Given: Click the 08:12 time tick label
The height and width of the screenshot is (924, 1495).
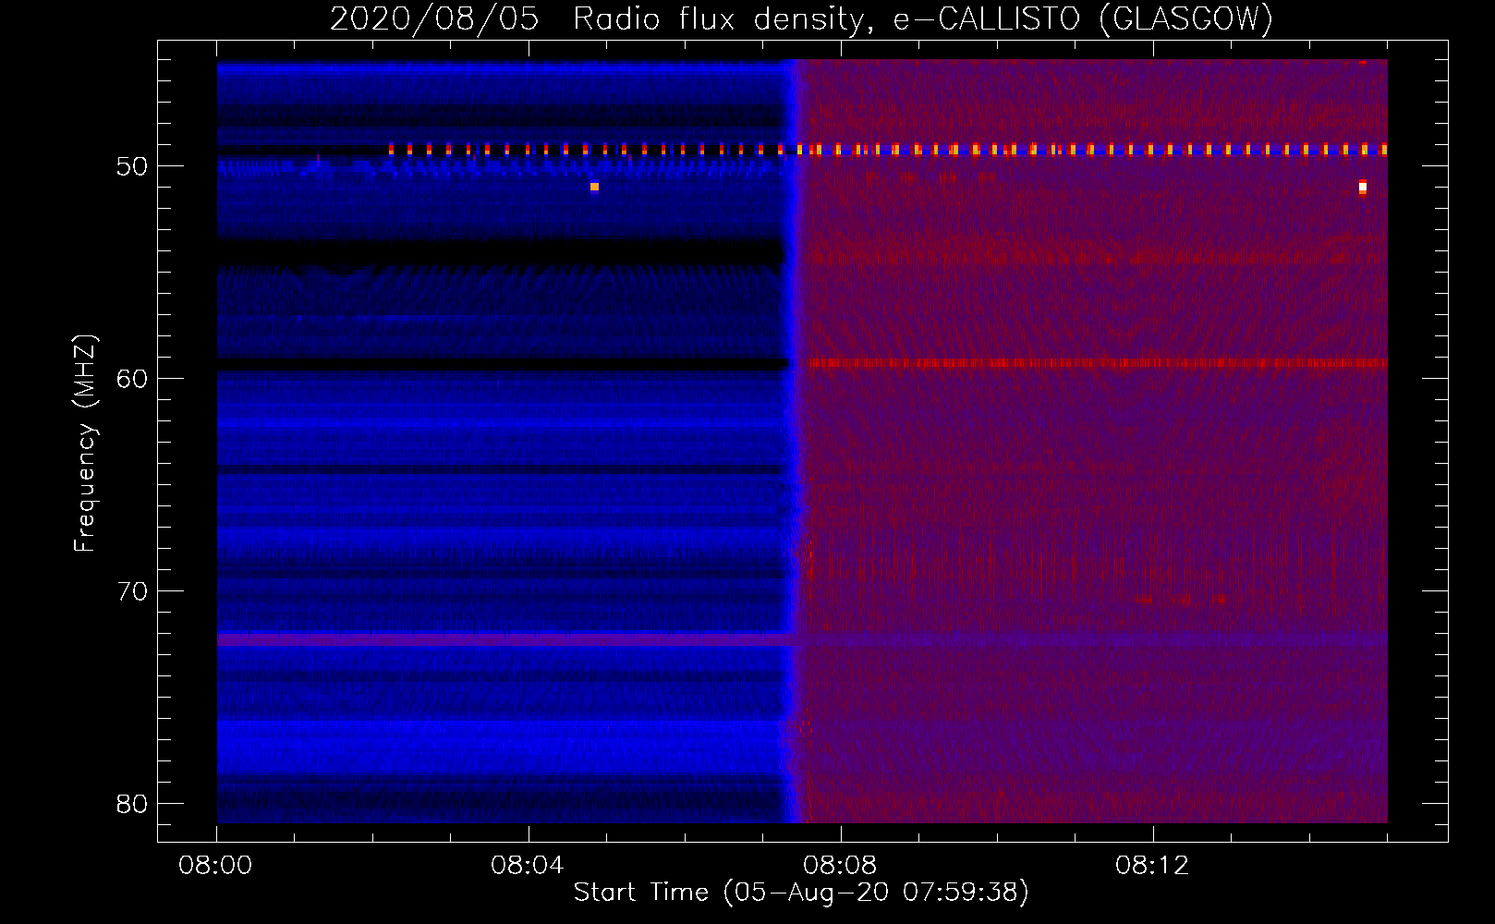Looking at the screenshot, I should tap(1152, 866).
